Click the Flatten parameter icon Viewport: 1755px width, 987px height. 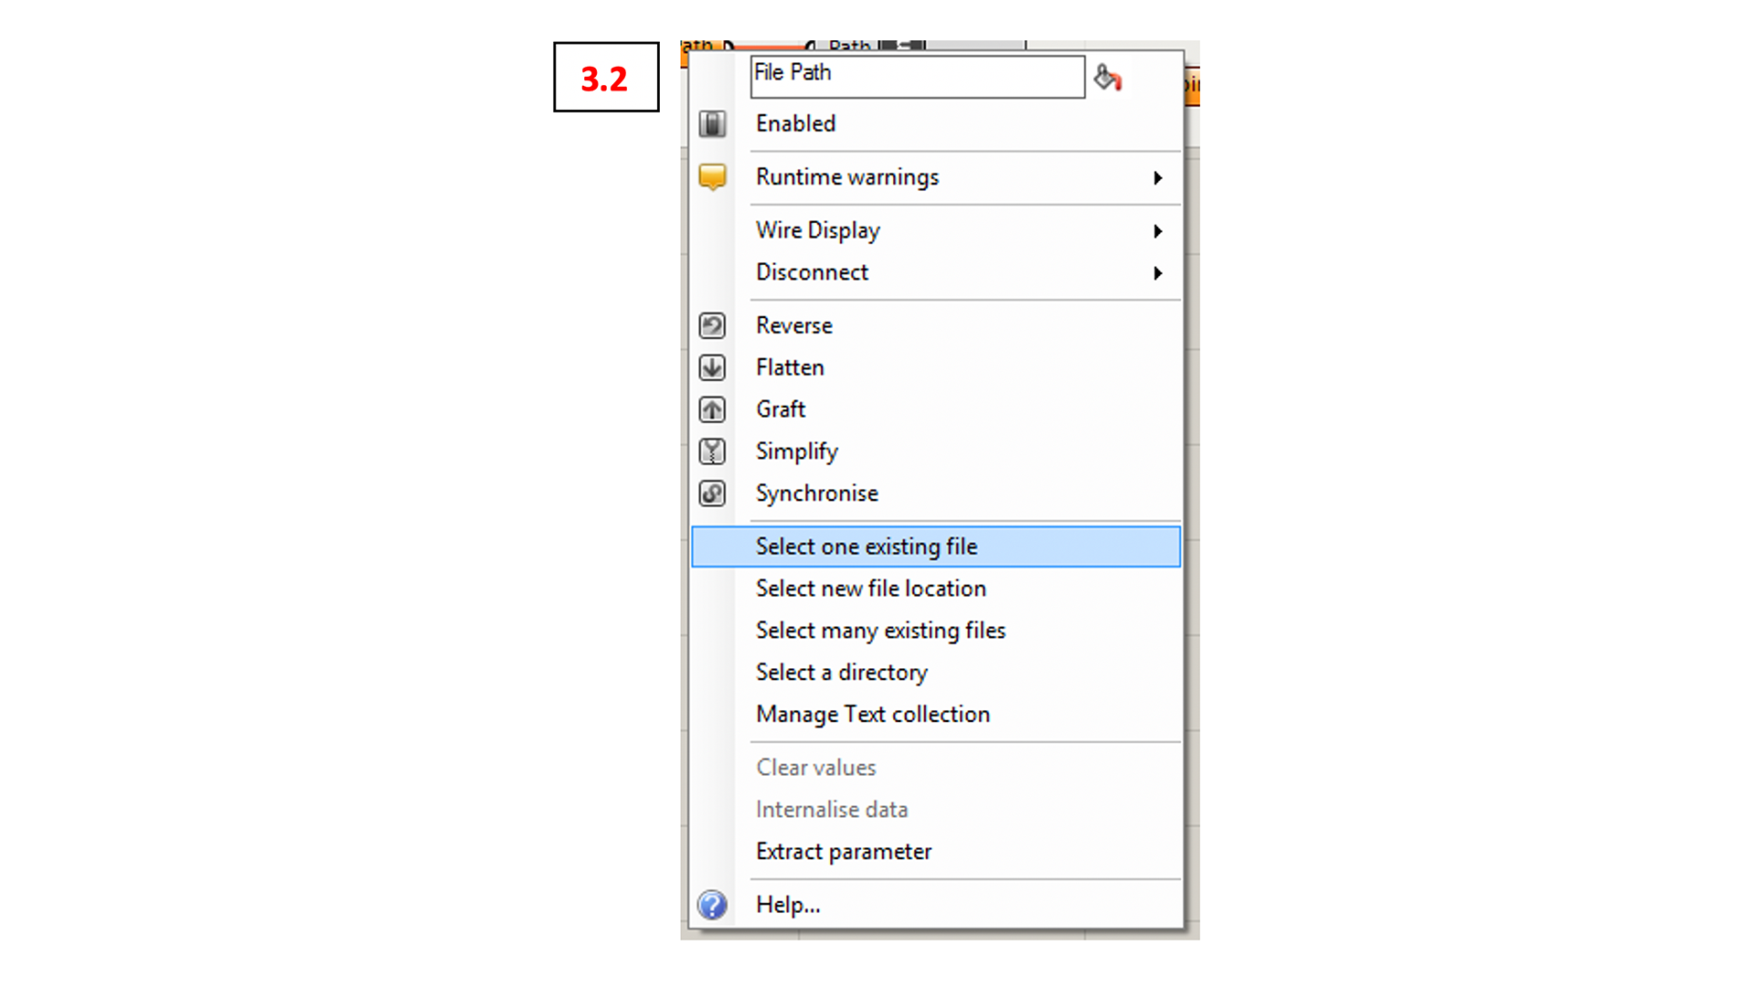pos(712,366)
